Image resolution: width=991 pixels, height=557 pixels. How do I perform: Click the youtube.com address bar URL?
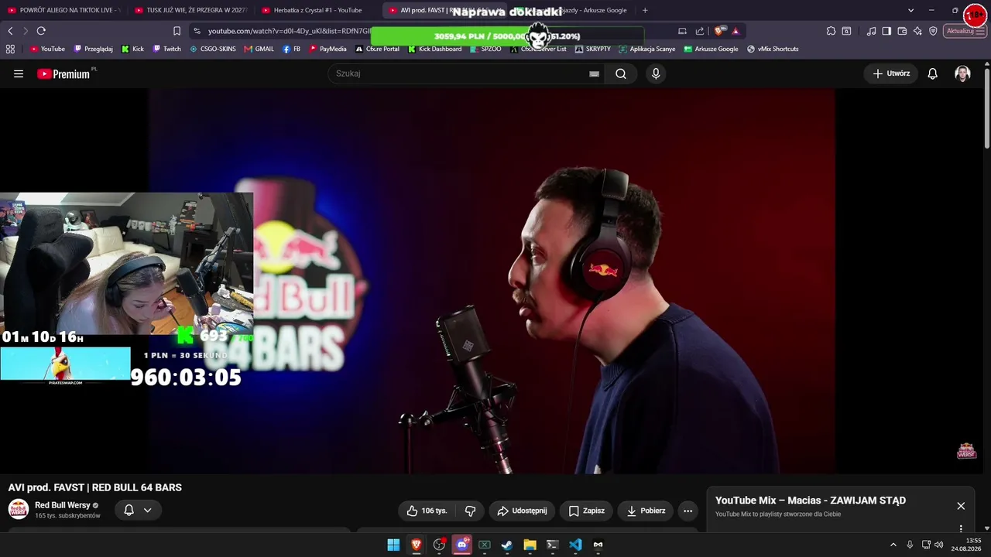pyautogui.click(x=290, y=31)
